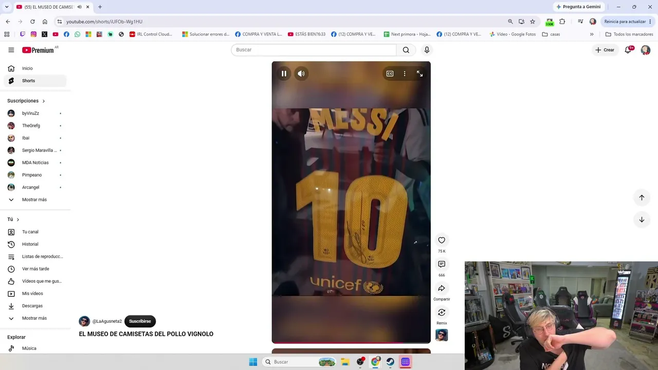The width and height of the screenshot is (658, 370).
Task: Go to the YouTube Premium home logo
Action: coord(38,50)
